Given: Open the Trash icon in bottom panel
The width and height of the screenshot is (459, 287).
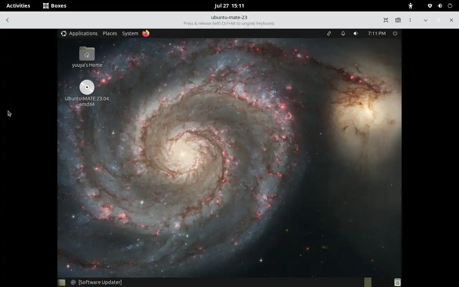Looking at the screenshot, I should click(x=397, y=282).
